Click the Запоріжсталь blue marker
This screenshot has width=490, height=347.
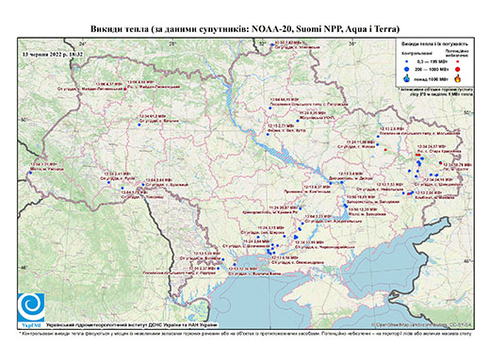point(345,206)
